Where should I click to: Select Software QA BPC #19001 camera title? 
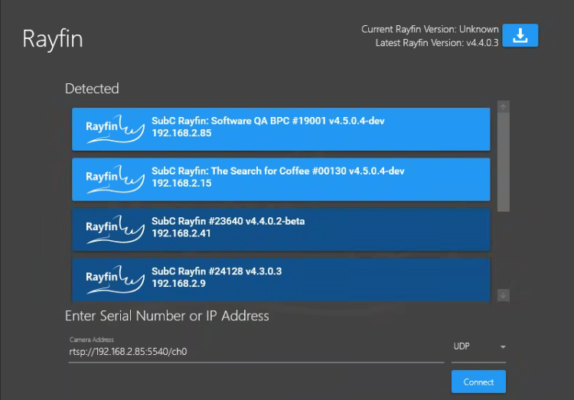[x=267, y=121]
